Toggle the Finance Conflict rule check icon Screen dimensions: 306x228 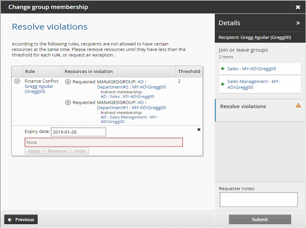click(x=17, y=81)
